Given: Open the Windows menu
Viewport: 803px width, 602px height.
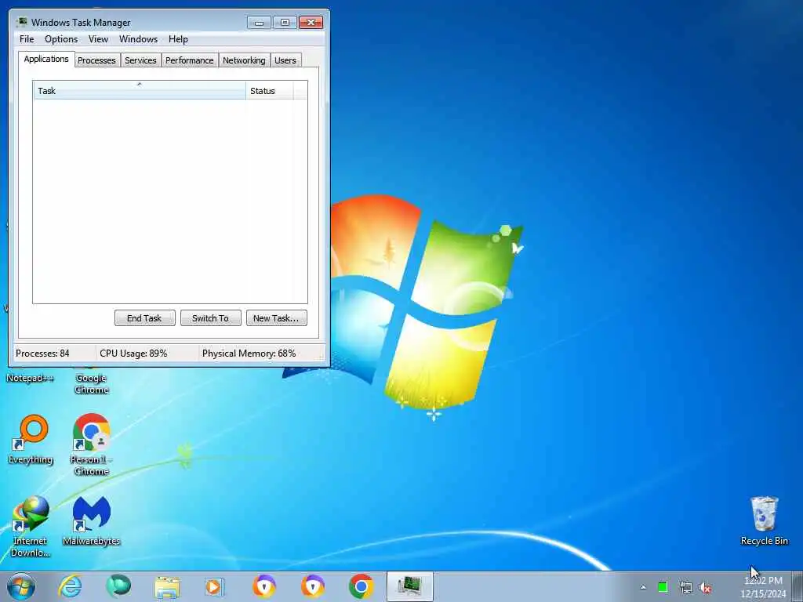Looking at the screenshot, I should pyautogui.click(x=138, y=39).
